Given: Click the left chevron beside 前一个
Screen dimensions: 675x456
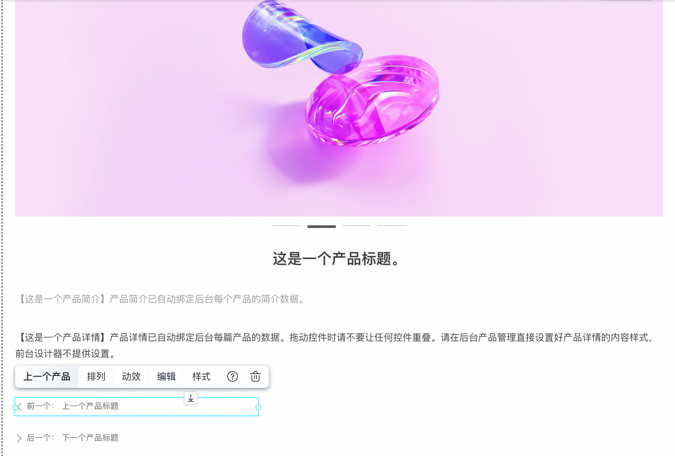Looking at the screenshot, I should point(20,406).
